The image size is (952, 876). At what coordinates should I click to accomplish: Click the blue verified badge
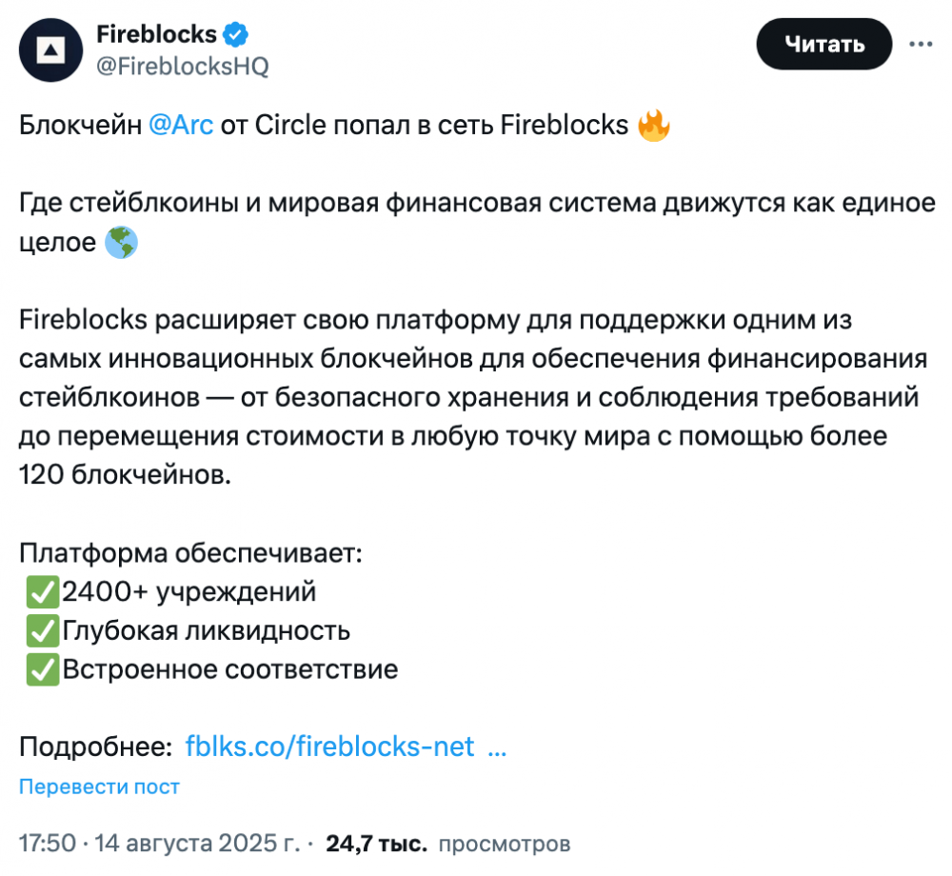[x=236, y=36]
